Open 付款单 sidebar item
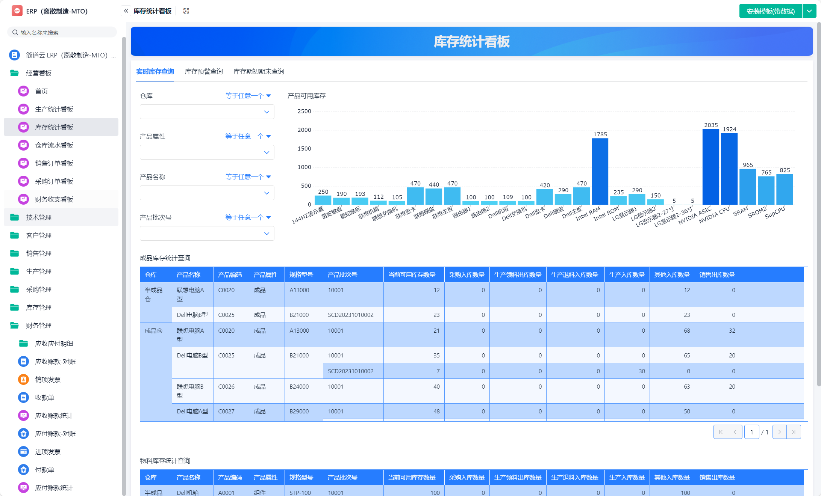 (x=44, y=470)
